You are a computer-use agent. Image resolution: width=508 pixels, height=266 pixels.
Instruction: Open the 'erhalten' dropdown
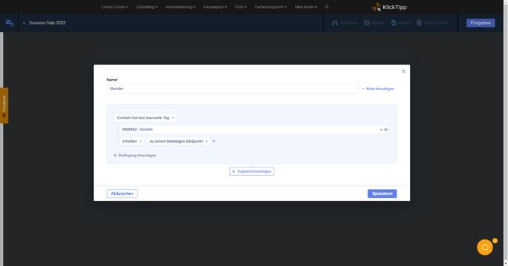click(x=132, y=141)
